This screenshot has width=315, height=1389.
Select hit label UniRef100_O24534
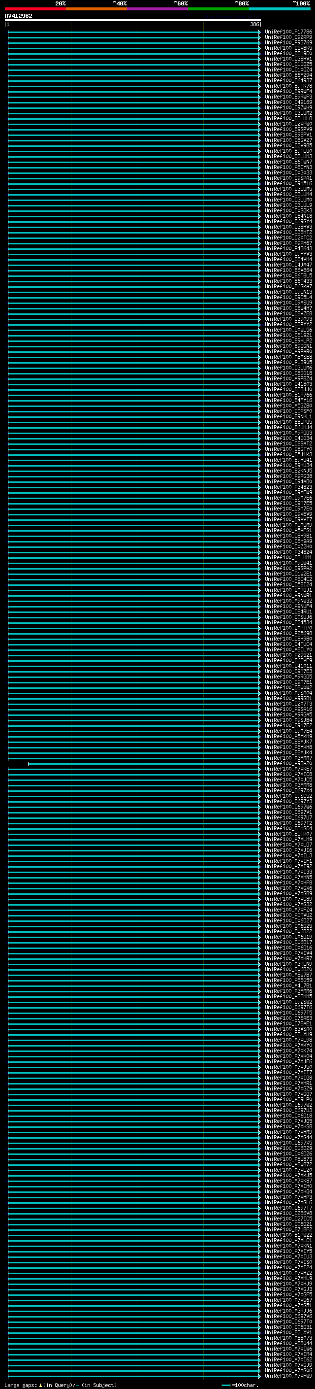click(x=288, y=622)
